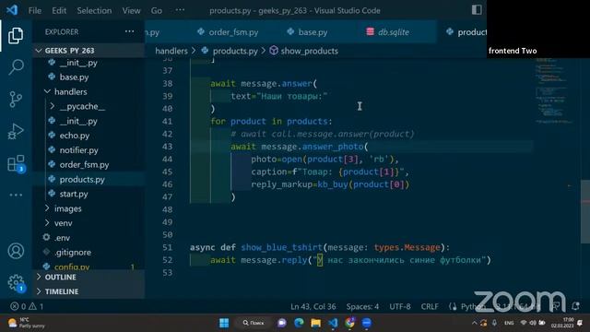
Task: Open the Go menu
Action: pyautogui.click(x=157, y=10)
